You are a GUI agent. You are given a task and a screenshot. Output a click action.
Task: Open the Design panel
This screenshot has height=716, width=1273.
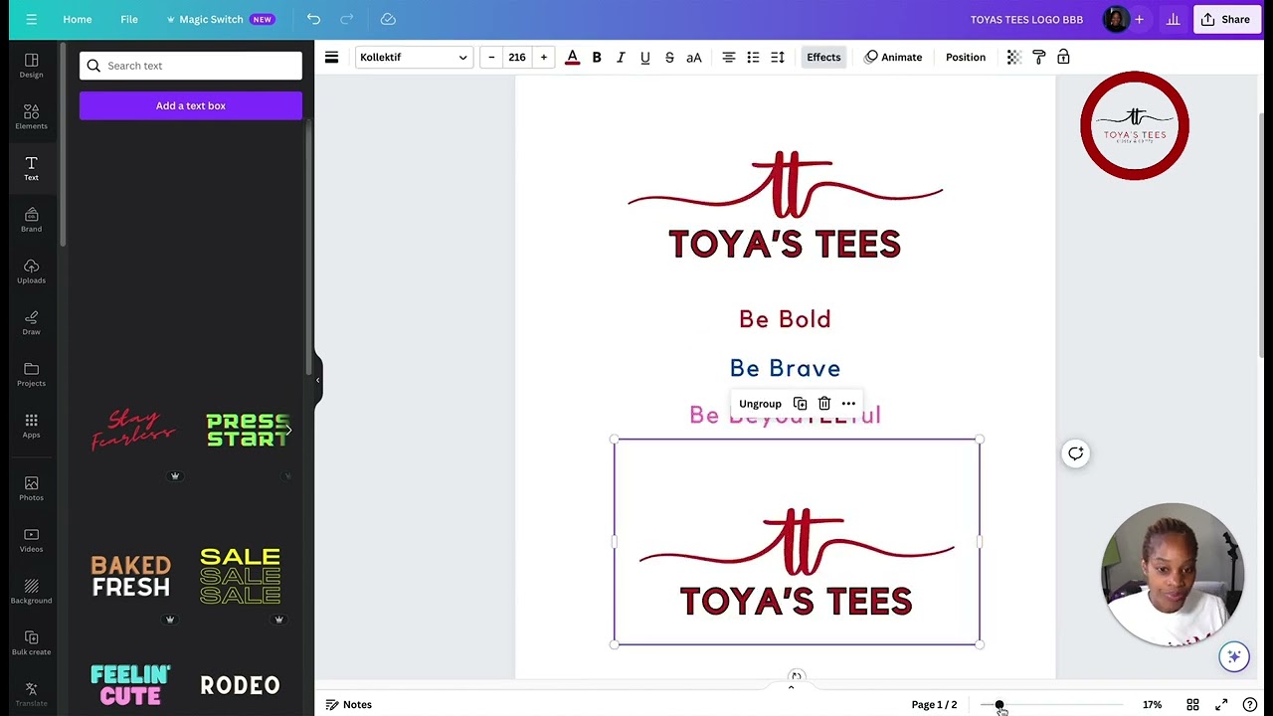pos(32,66)
